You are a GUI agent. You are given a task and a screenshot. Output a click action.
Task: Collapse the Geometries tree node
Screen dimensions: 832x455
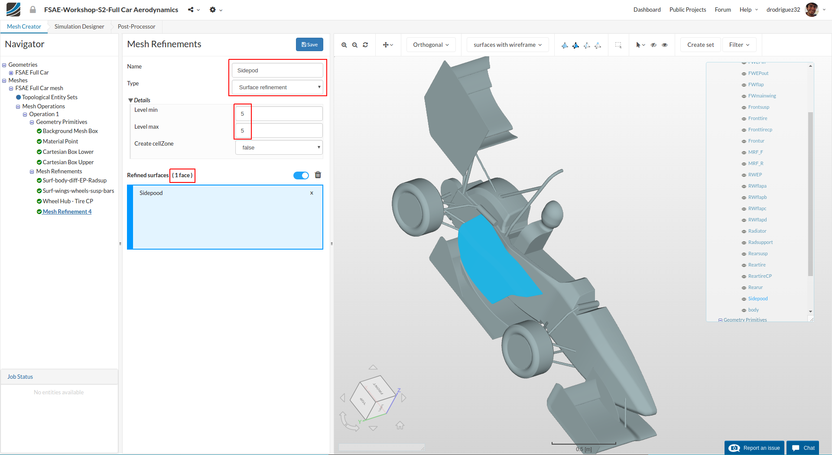[4, 65]
